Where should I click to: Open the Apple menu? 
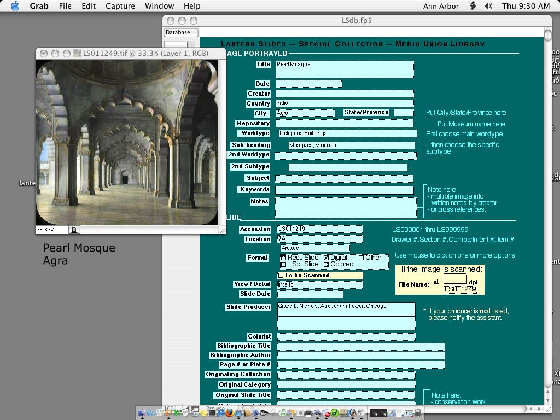coord(15,6)
